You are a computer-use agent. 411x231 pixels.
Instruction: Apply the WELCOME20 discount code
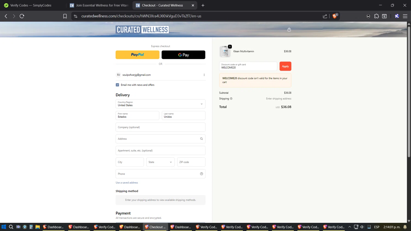tap(285, 66)
